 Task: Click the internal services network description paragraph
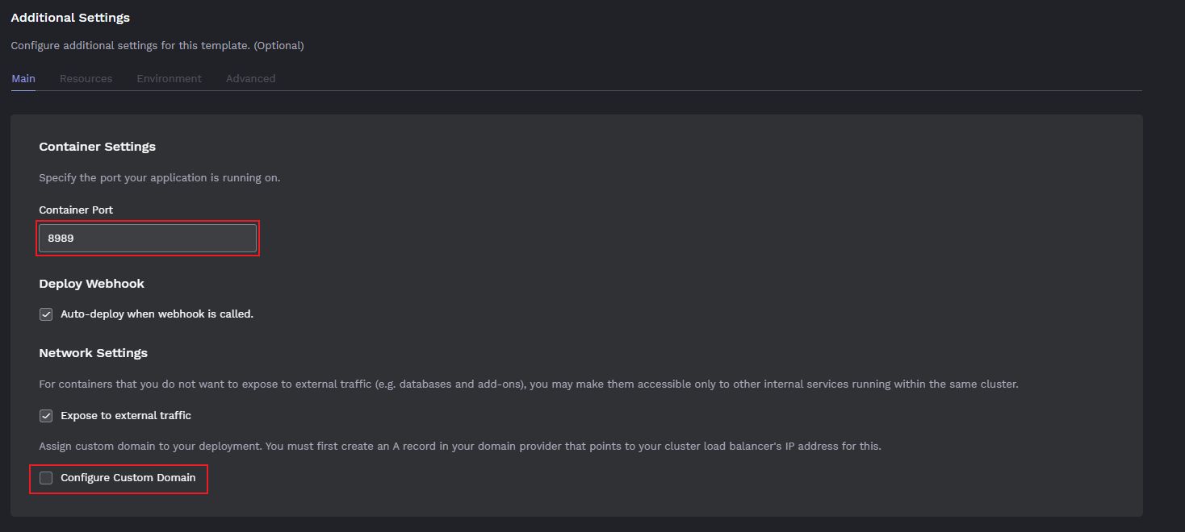528,384
